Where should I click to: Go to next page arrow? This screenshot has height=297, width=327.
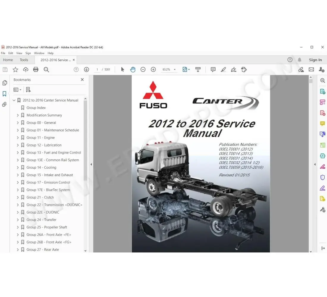(x=86, y=69)
